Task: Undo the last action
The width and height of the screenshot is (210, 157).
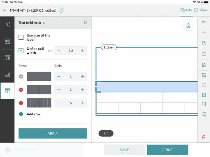Action: (x=204, y=22)
